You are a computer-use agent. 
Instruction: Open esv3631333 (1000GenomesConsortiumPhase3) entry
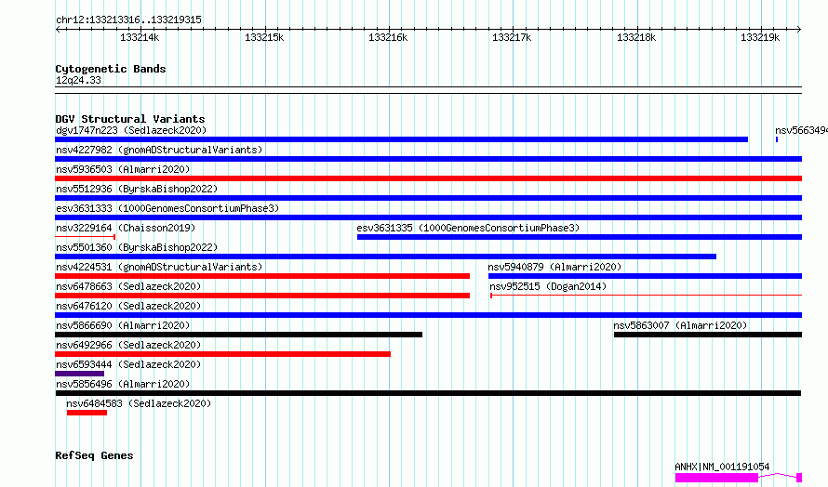pos(167,208)
